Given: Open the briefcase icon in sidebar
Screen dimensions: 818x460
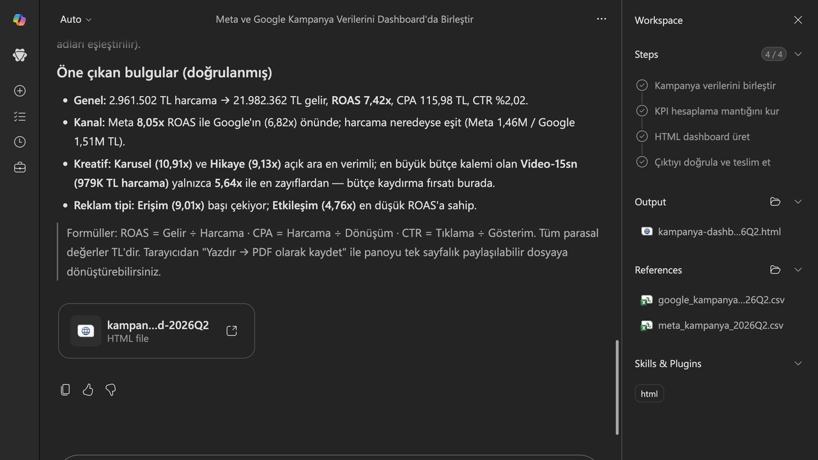Looking at the screenshot, I should click(20, 167).
